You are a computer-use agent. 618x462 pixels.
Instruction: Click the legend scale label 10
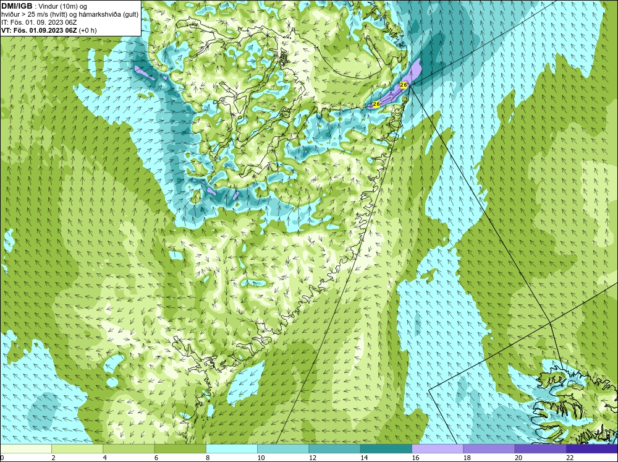[261, 458]
